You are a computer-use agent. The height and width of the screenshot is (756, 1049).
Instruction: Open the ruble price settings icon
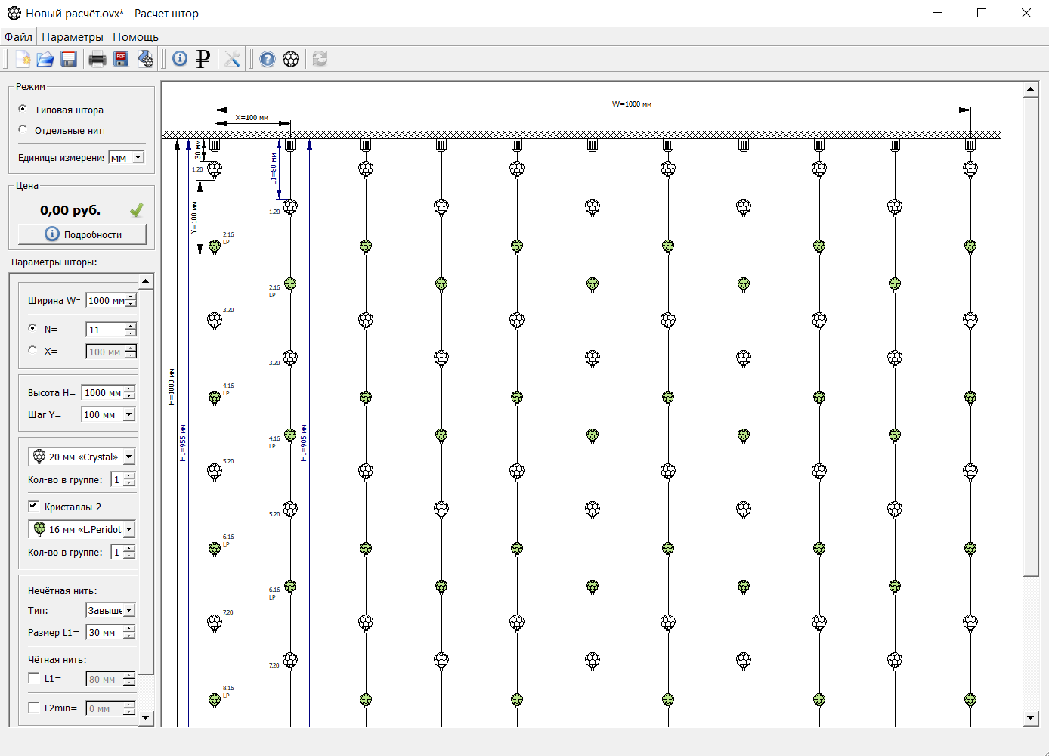tap(203, 59)
